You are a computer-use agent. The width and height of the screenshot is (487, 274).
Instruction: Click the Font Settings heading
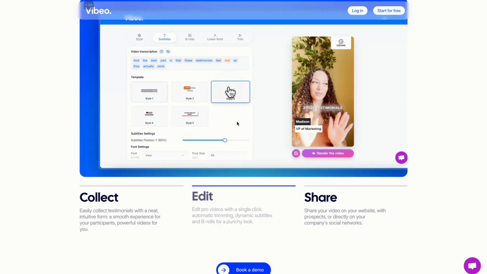[140, 147]
